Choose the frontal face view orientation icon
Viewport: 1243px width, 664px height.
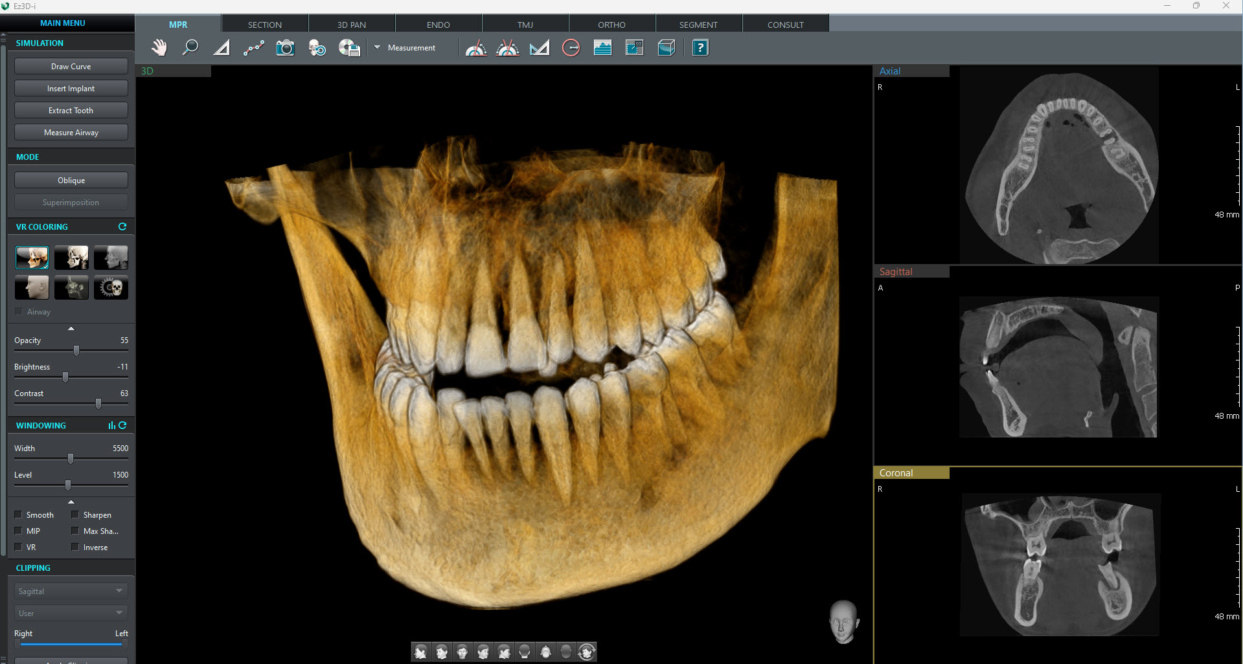pos(462,652)
